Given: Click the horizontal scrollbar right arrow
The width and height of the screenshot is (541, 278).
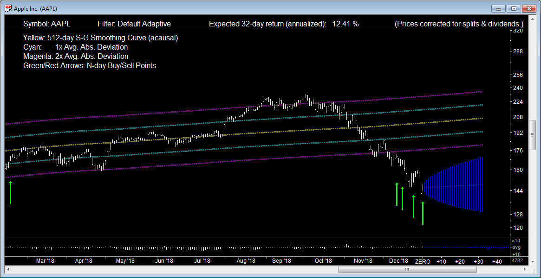Looking at the screenshot, I should (526, 269).
